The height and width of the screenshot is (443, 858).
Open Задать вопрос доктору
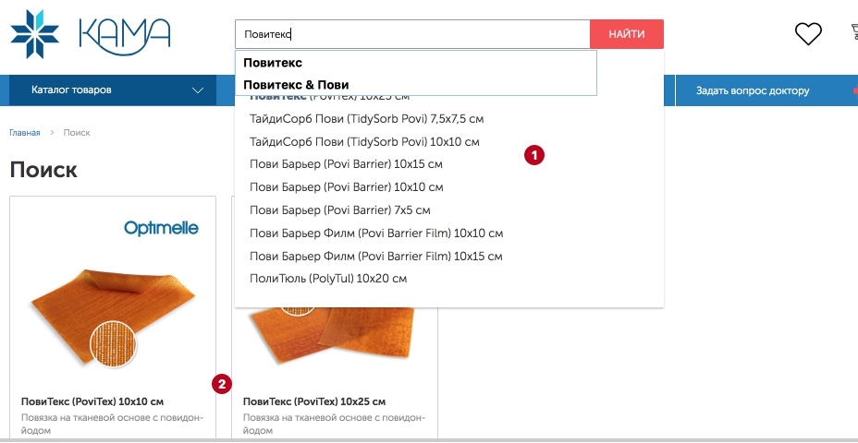[753, 90]
